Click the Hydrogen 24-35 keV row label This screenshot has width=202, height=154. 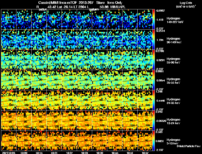tap(173, 101)
